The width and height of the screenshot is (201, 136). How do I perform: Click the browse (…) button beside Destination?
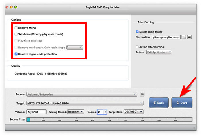184,37
